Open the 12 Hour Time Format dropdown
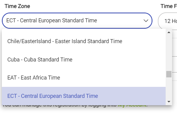This screenshot has height=115, width=177. click(x=167, y=21)
